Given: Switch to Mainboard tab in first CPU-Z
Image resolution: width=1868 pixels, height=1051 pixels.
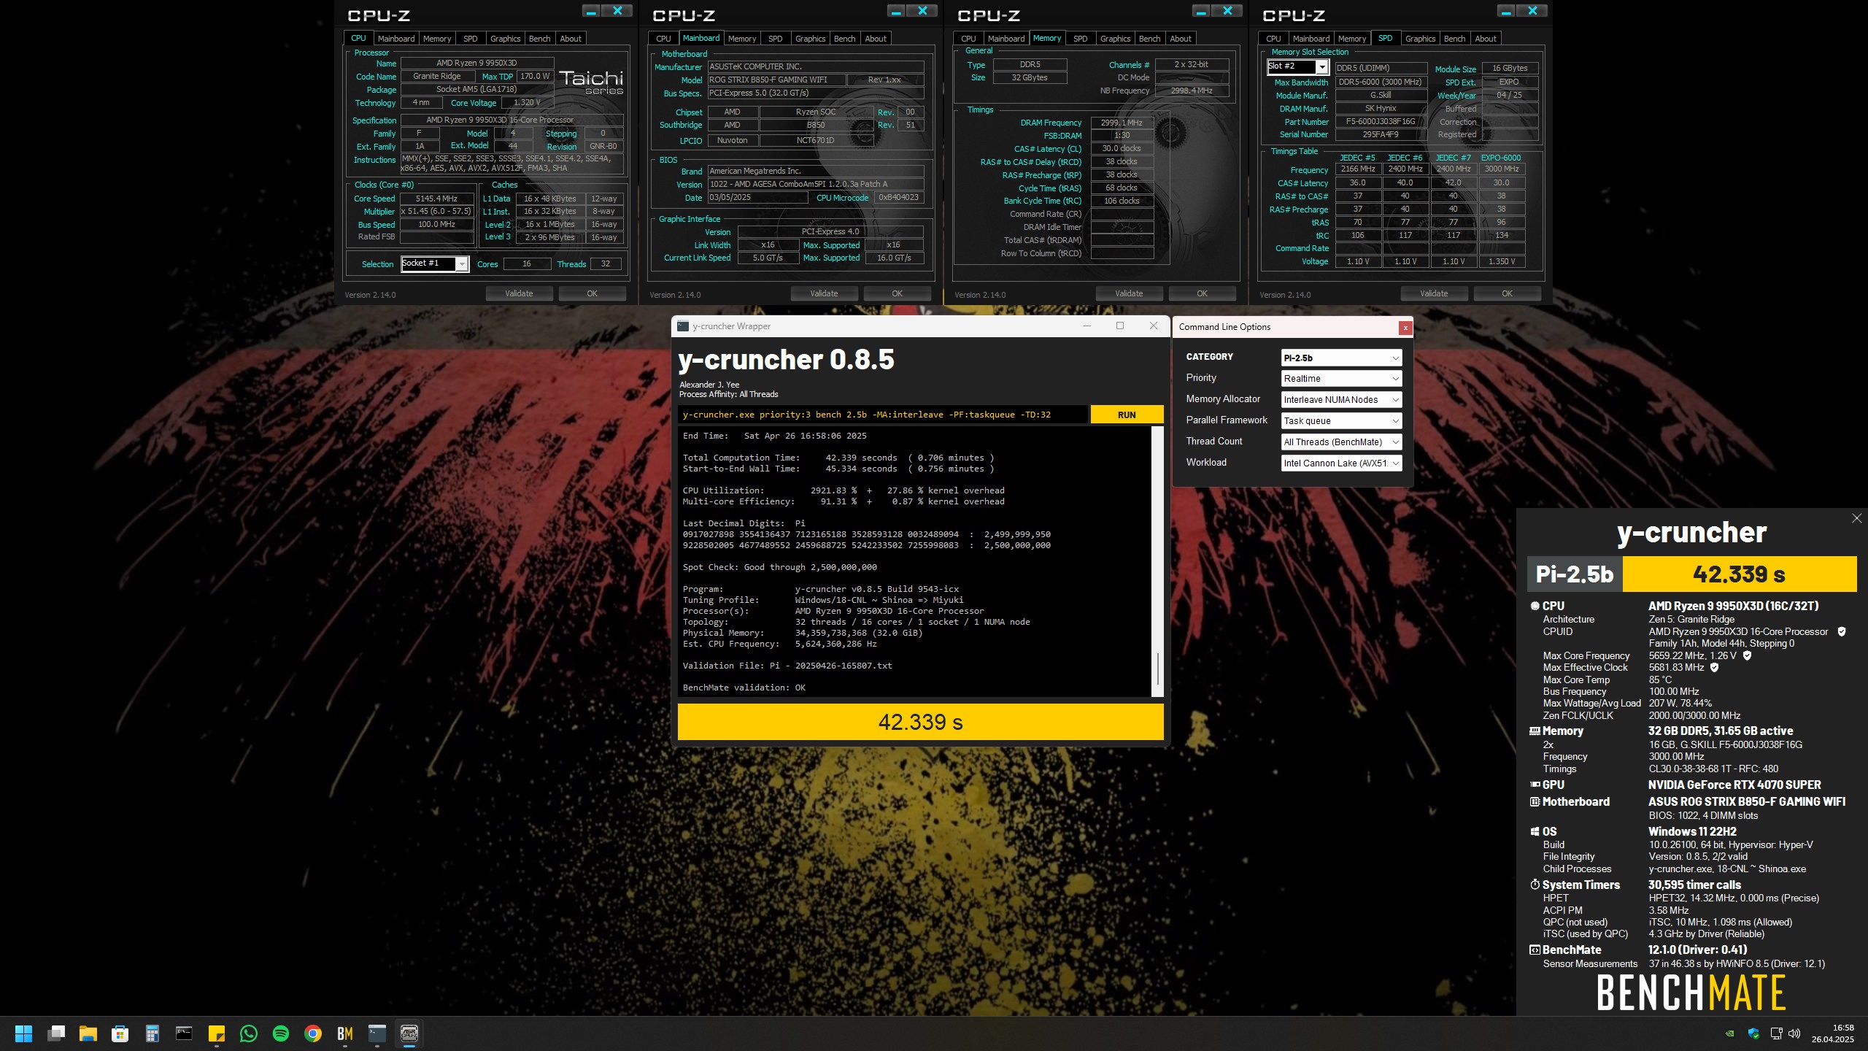Looking at the screenshot, I should point(395,39).
